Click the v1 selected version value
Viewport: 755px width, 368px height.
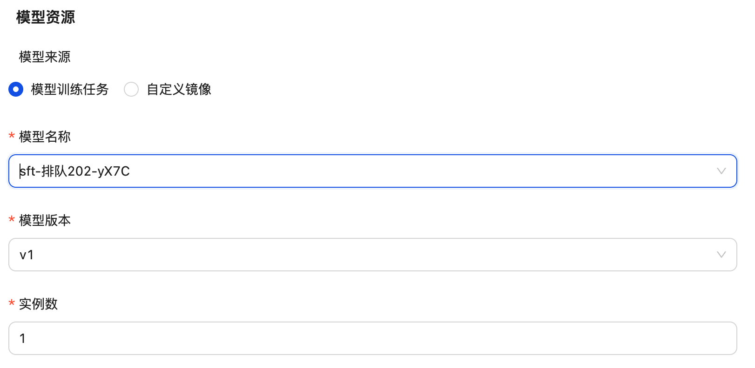point(27,255)
